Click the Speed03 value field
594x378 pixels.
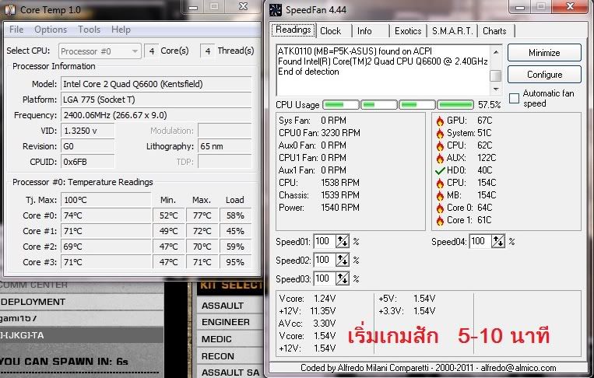click(325, 278)
